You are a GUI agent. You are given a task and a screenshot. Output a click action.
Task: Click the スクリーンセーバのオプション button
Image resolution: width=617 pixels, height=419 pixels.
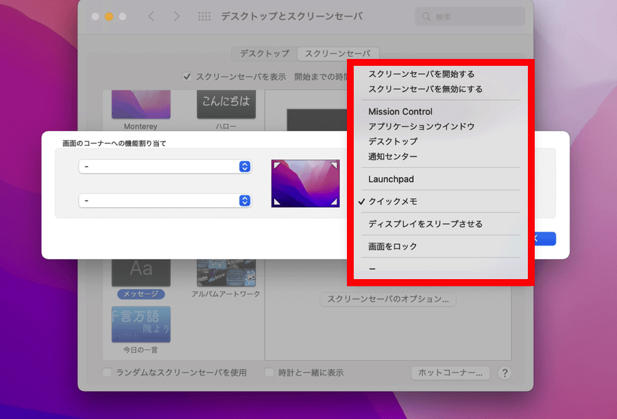point(388,299)
